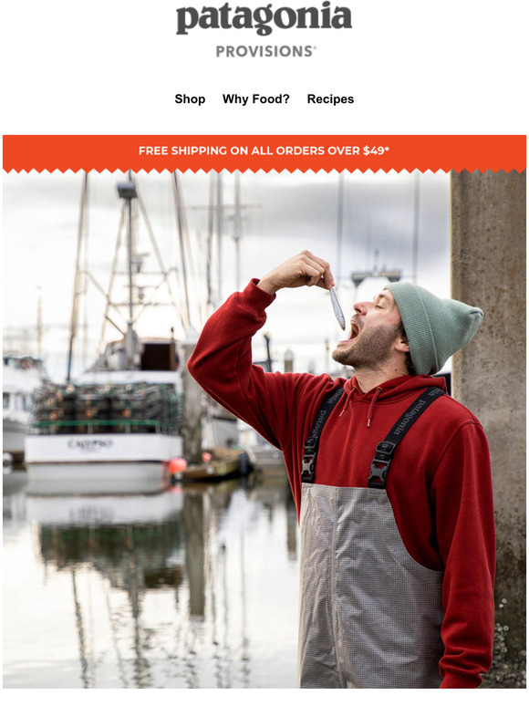
Task: Click the left black buckle on the bib
Action: (x=309, y=460)
